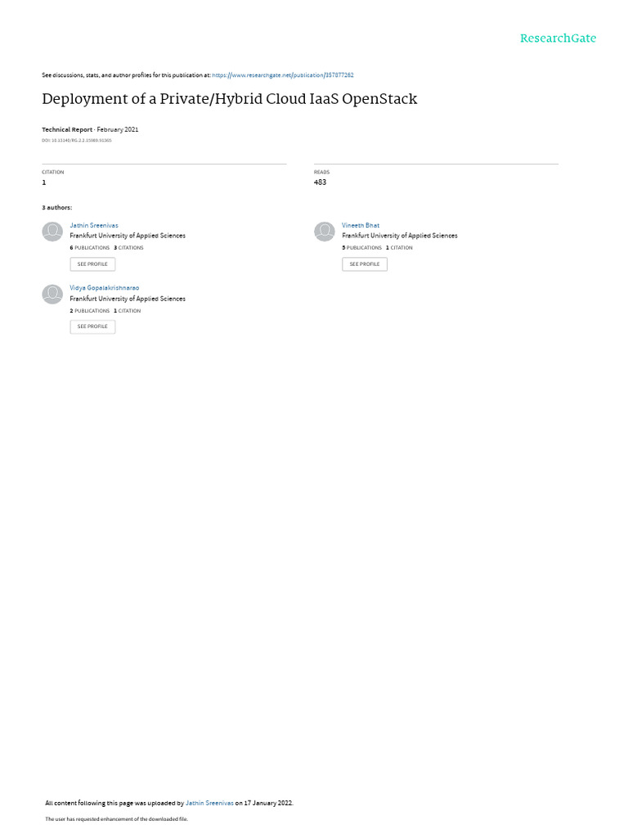Open Jathin Sreenivas author name link under authors
The width and height of the screenshot is (628, 838).
(94, 226)
